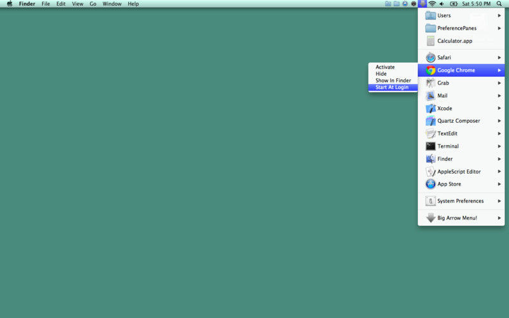The height and width of the screenshot is (318, 509).
Task: Open the File menu
Action: coord(46,4)
